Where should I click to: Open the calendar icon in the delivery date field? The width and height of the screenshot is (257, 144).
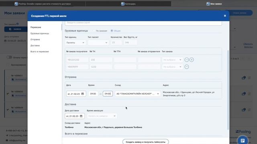[81, 116]
